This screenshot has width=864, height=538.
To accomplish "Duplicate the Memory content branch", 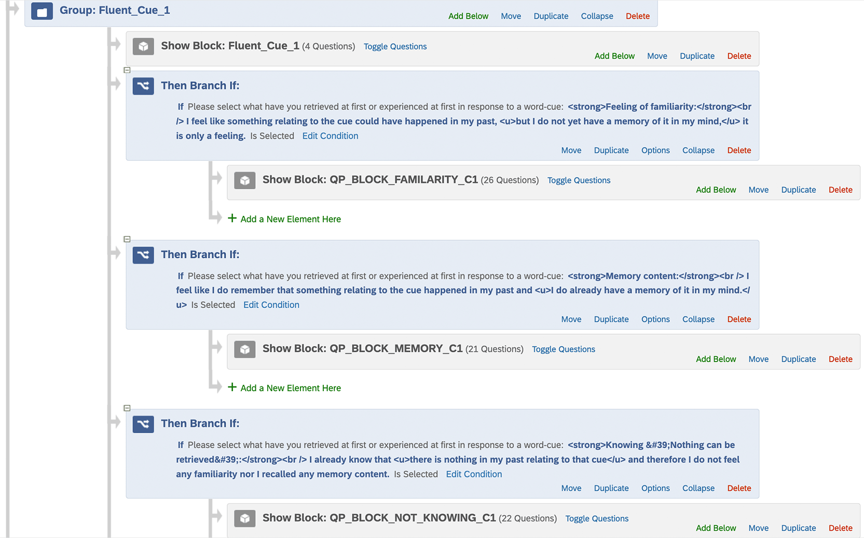I will pyautogui.click(x=611, y=320).
